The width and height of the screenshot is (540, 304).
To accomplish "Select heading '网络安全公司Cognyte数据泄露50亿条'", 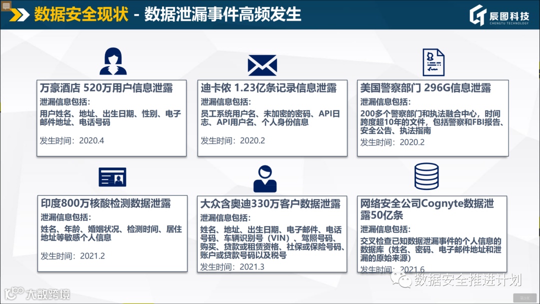I will [x=427, y=209].
